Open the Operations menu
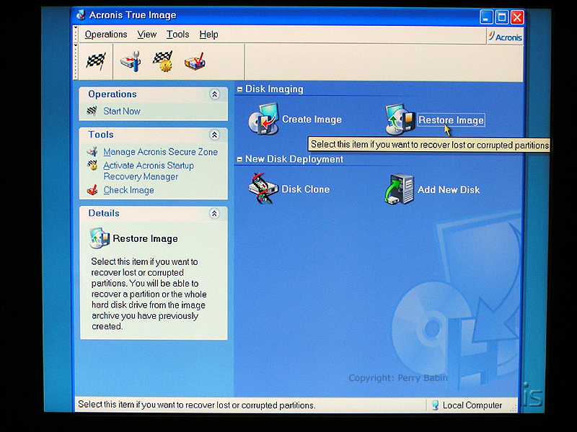The height and width of the screenshot is (432, 577). click(106, 35)
